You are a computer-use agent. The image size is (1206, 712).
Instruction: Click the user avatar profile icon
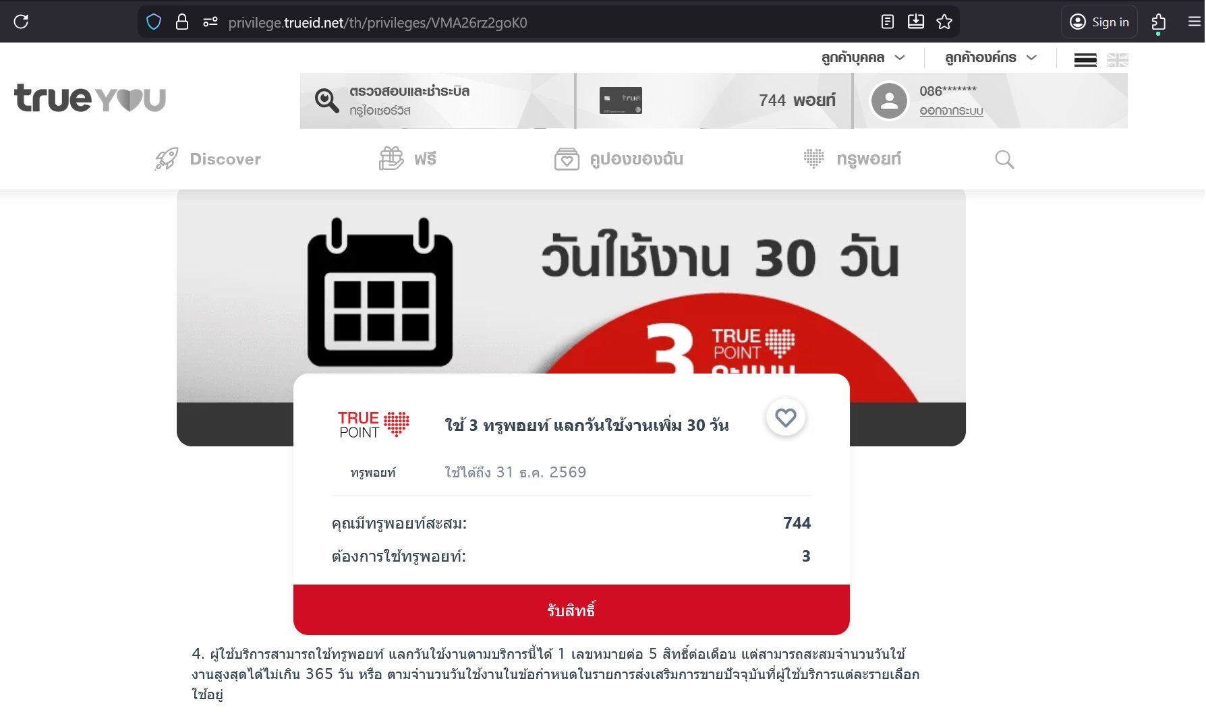[x=890, y=100]
